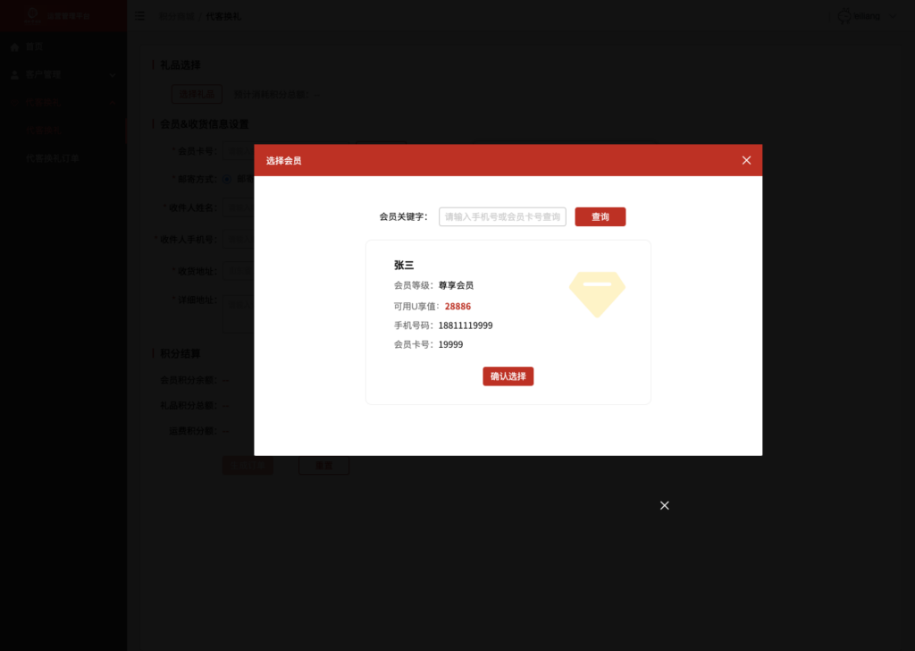Open the tiliang account dropdown arrow

point(893,16)
